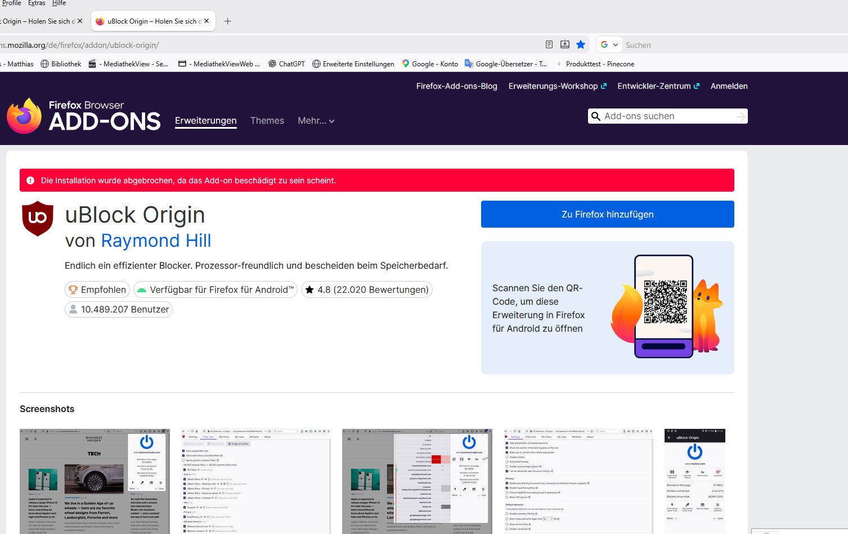Select the active uBlock Origin tab
Image resolution: width=848 pixels, height=534 pixels.
[x=153, y=21]
